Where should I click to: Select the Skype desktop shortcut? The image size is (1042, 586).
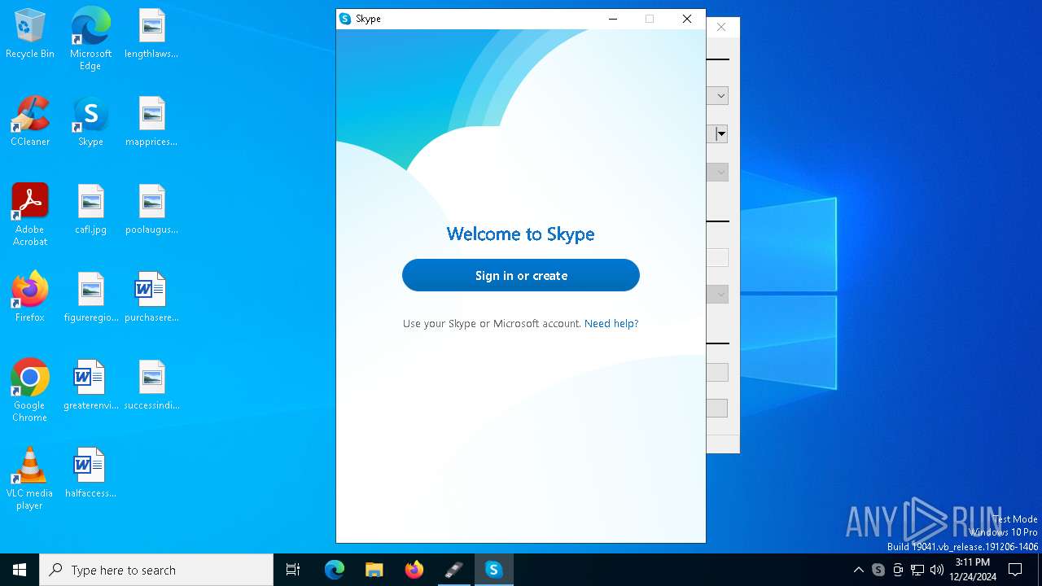click(x=90, y=122)
